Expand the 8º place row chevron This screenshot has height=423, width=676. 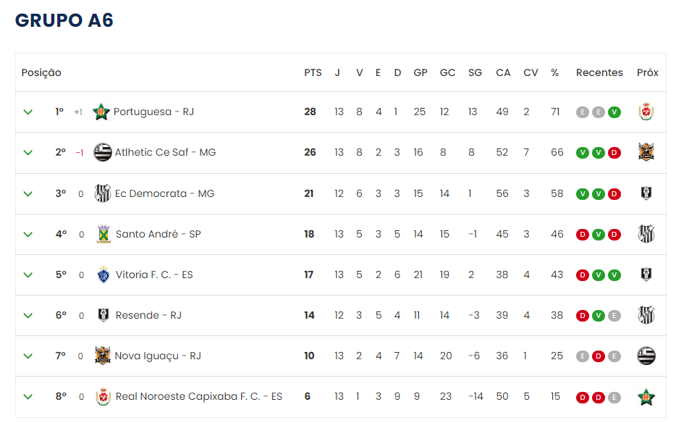(x=28, y=396)
